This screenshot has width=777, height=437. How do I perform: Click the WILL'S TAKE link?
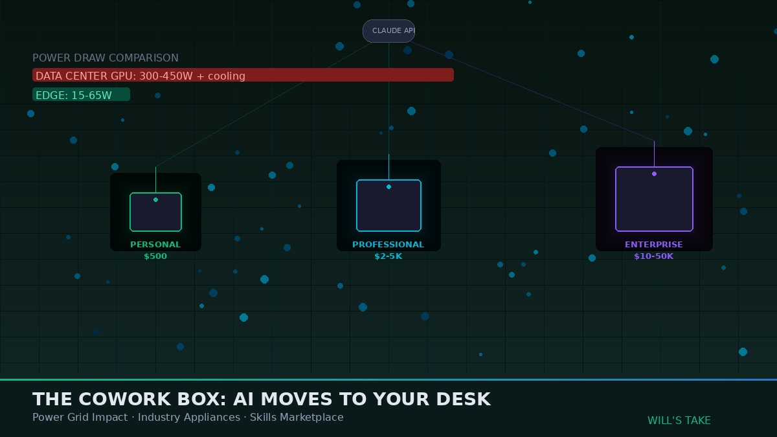679,420
